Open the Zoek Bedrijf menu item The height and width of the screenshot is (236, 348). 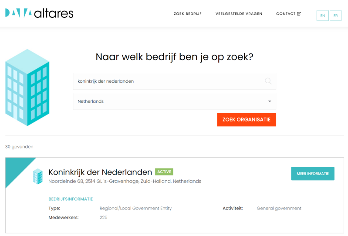click(x=188, y=14)
